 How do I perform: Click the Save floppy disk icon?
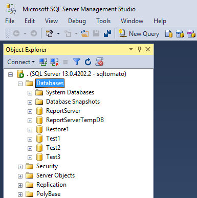click(x=96, y=33)
